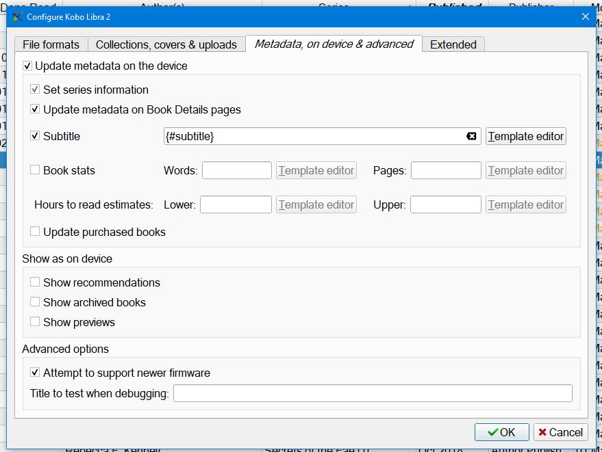This screenshot has width=602, height=452.
Task: Open Template editor for Lower estimate
Action: (x=316, y=204)
